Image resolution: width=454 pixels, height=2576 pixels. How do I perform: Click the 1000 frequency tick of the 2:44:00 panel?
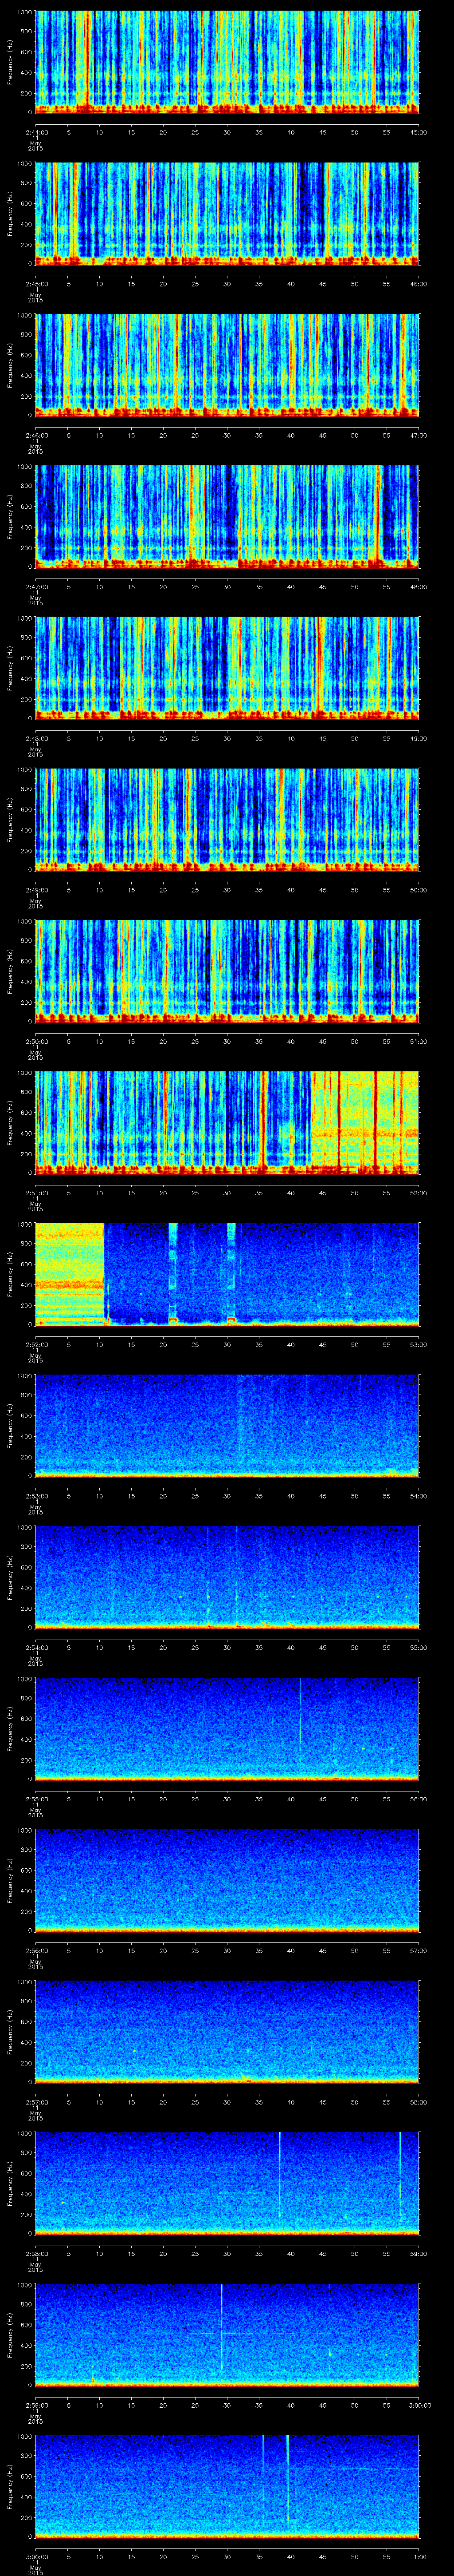coord(25,13)
